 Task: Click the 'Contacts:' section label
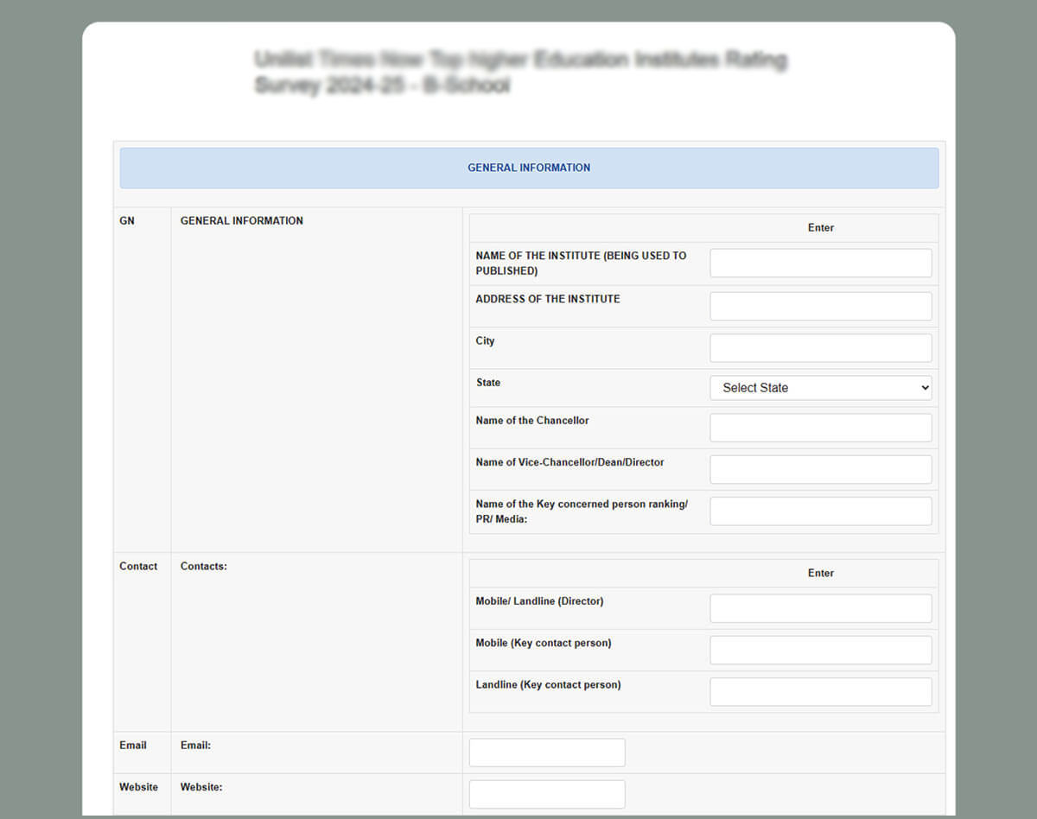pyautogui.click(x=204, y=567)
